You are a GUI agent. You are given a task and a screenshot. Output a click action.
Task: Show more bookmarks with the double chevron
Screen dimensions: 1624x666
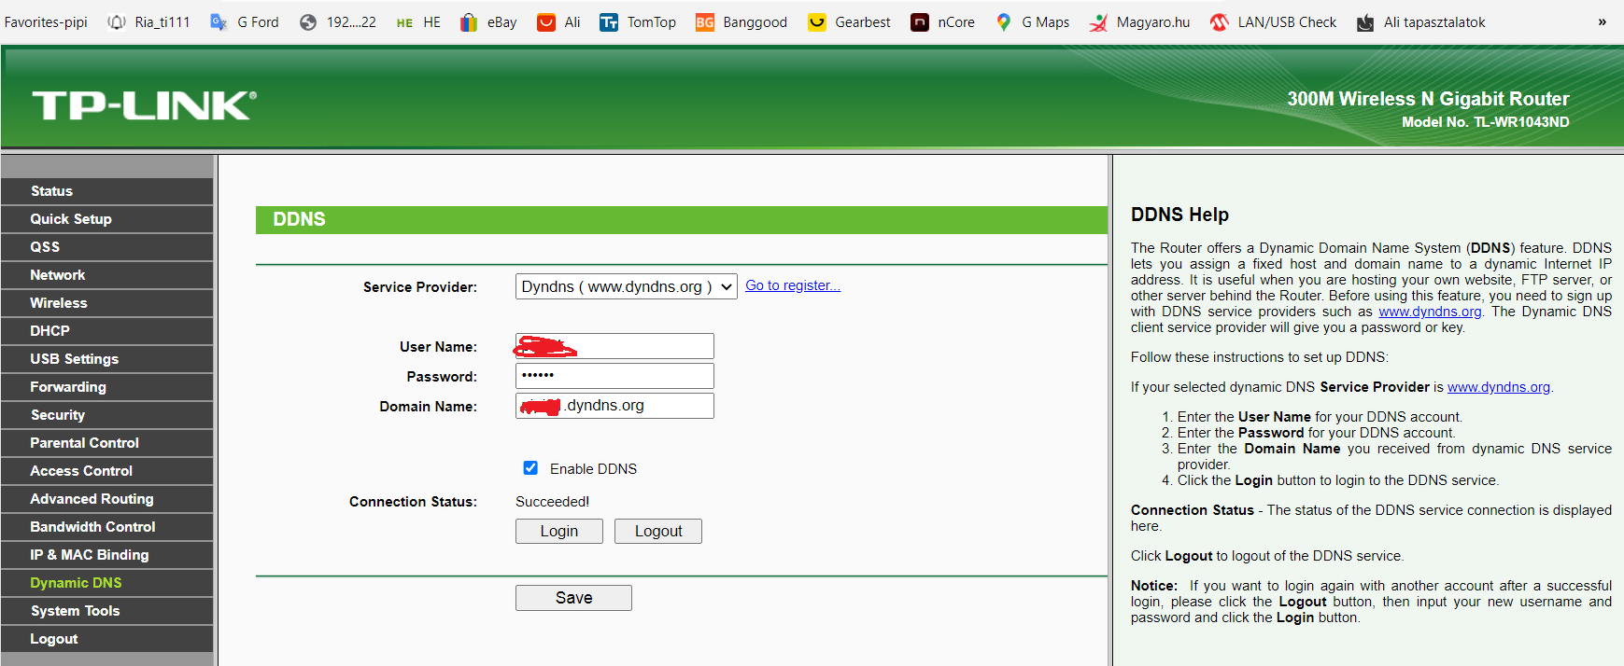(1603, 22)
